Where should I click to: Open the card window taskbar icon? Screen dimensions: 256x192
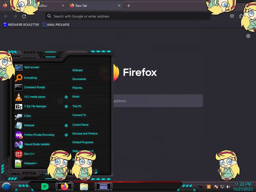coord(103,186)
